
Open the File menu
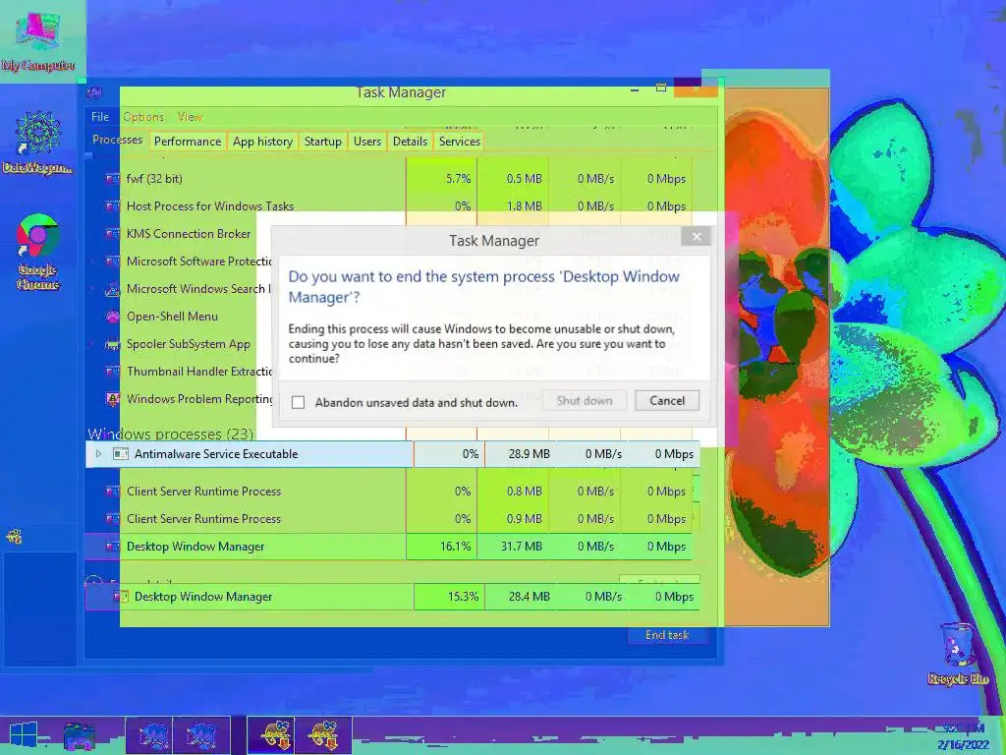coord(100,117)
